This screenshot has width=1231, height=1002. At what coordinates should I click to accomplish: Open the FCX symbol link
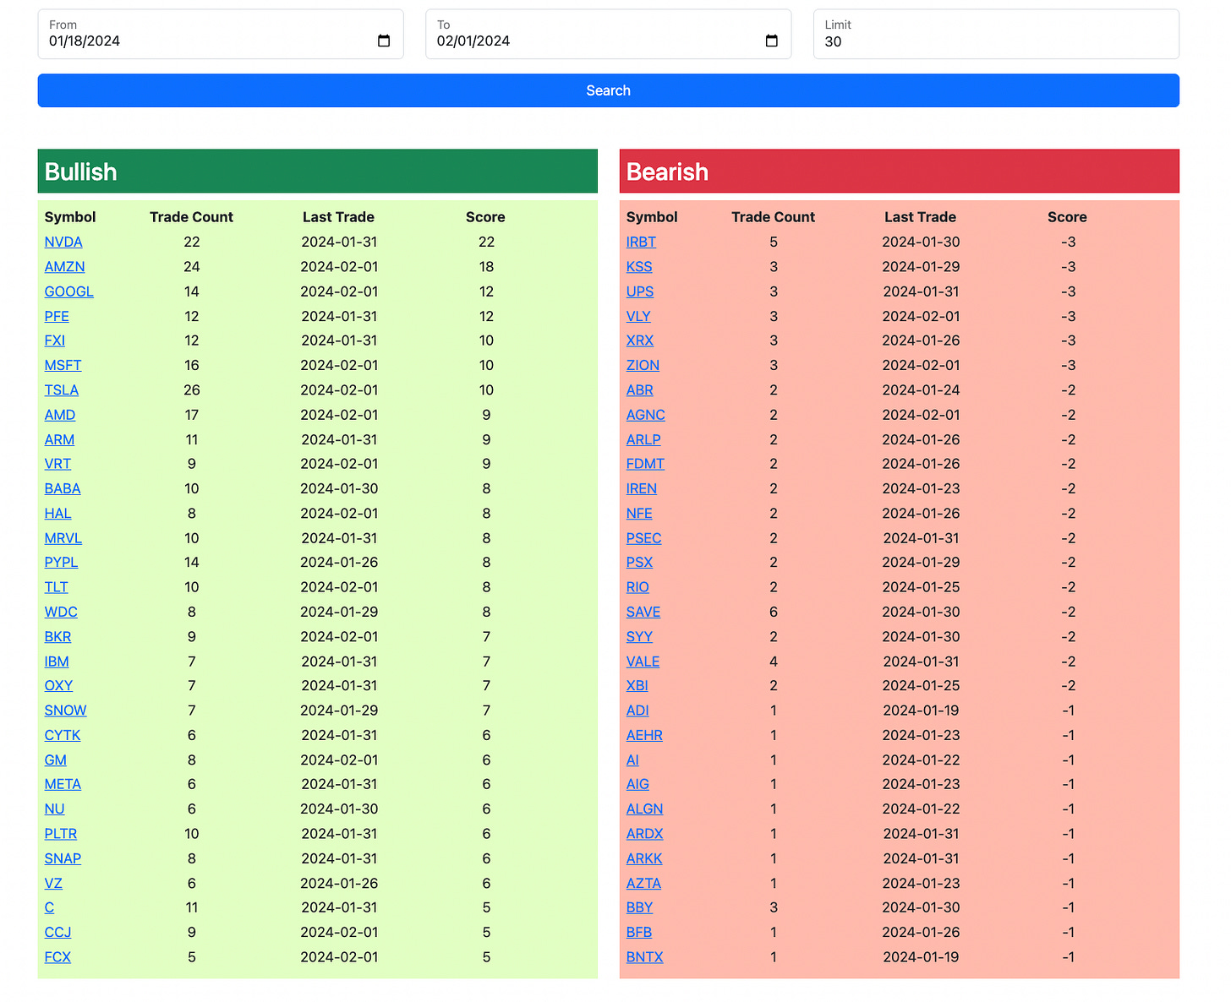click(x=57, y=957)
